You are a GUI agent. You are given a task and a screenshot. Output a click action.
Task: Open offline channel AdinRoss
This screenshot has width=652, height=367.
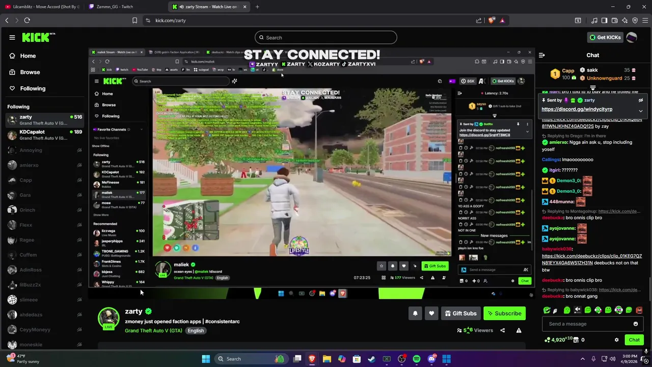(45, 270)
